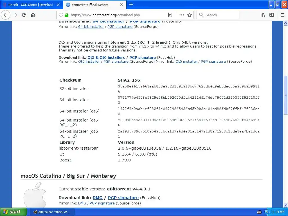Open PGP signature link beside 64-bit mirror
Image resolution: width=288 pixels, height=216 pixels.
120,27
